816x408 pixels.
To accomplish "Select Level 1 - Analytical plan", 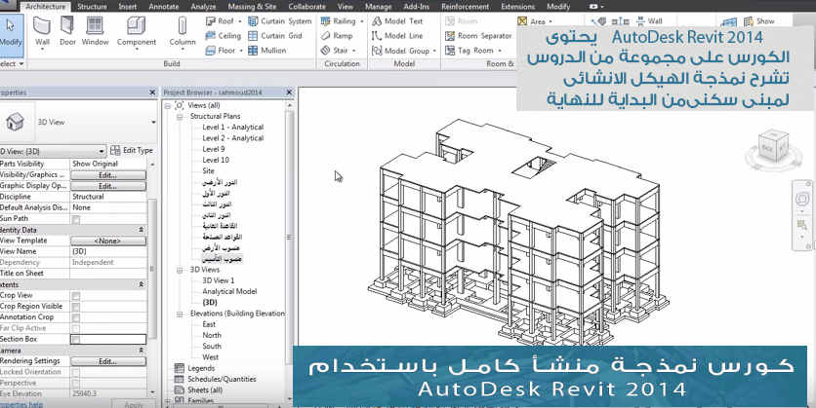I will [232, 128].
